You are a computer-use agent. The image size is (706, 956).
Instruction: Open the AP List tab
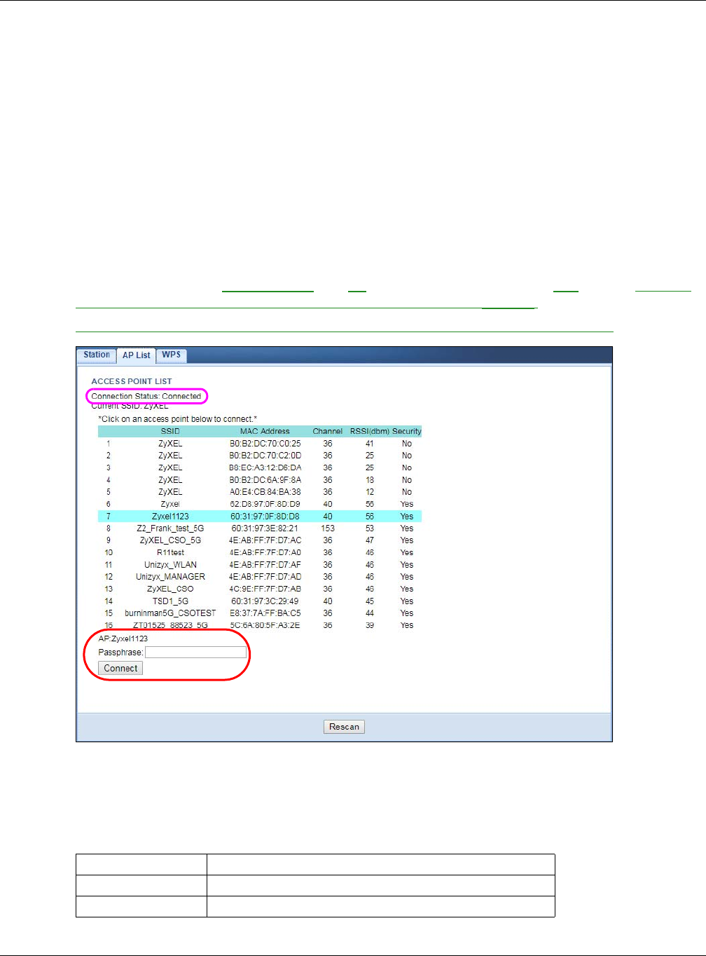[137, 355]
